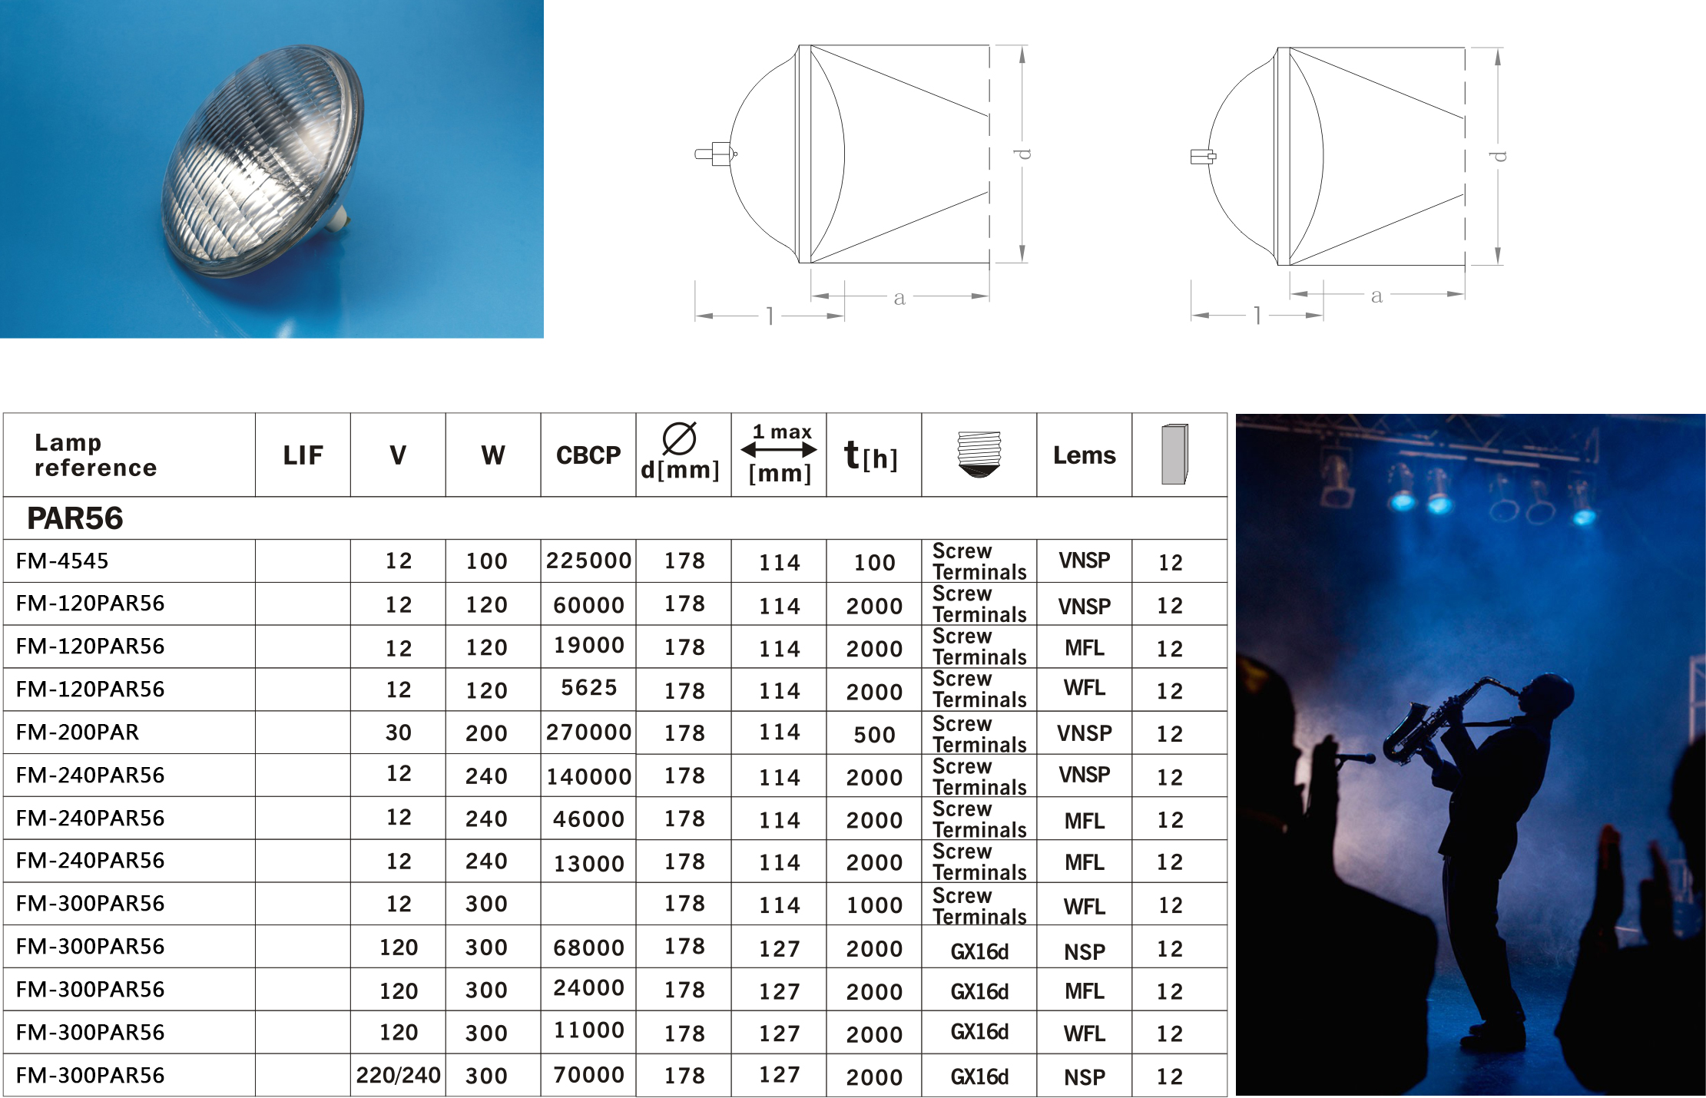This screenshot has height=1098, width=1706.
Task: Click Screw Terminals in the FM-200PAR row
Action: [x=979, y=735]
